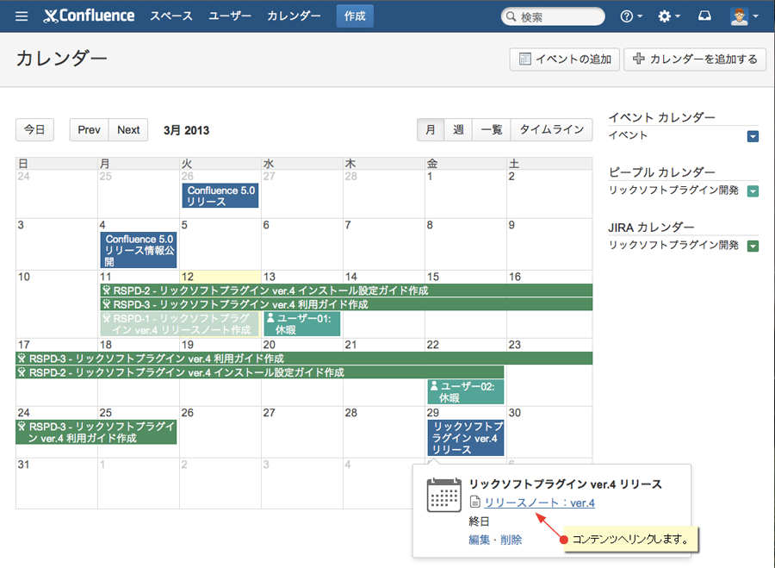This screenshot has height=568, width=775.
Task: Open JIRA カレンダー green dropdown
Action: 753,246
